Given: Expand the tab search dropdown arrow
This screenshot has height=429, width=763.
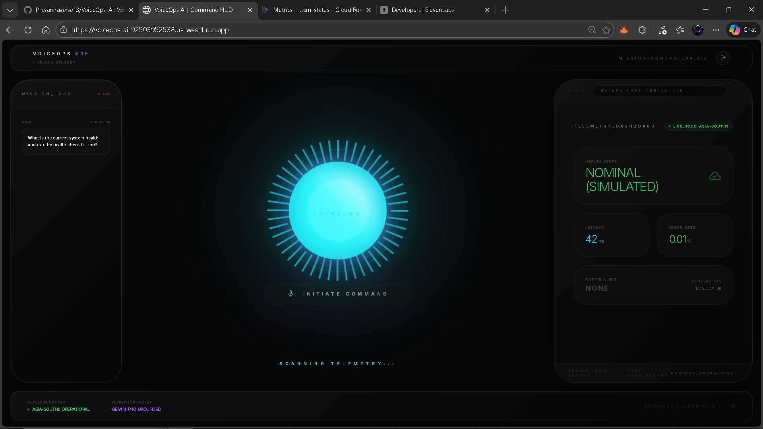Looking at the screenshot, I should (10, 10).
